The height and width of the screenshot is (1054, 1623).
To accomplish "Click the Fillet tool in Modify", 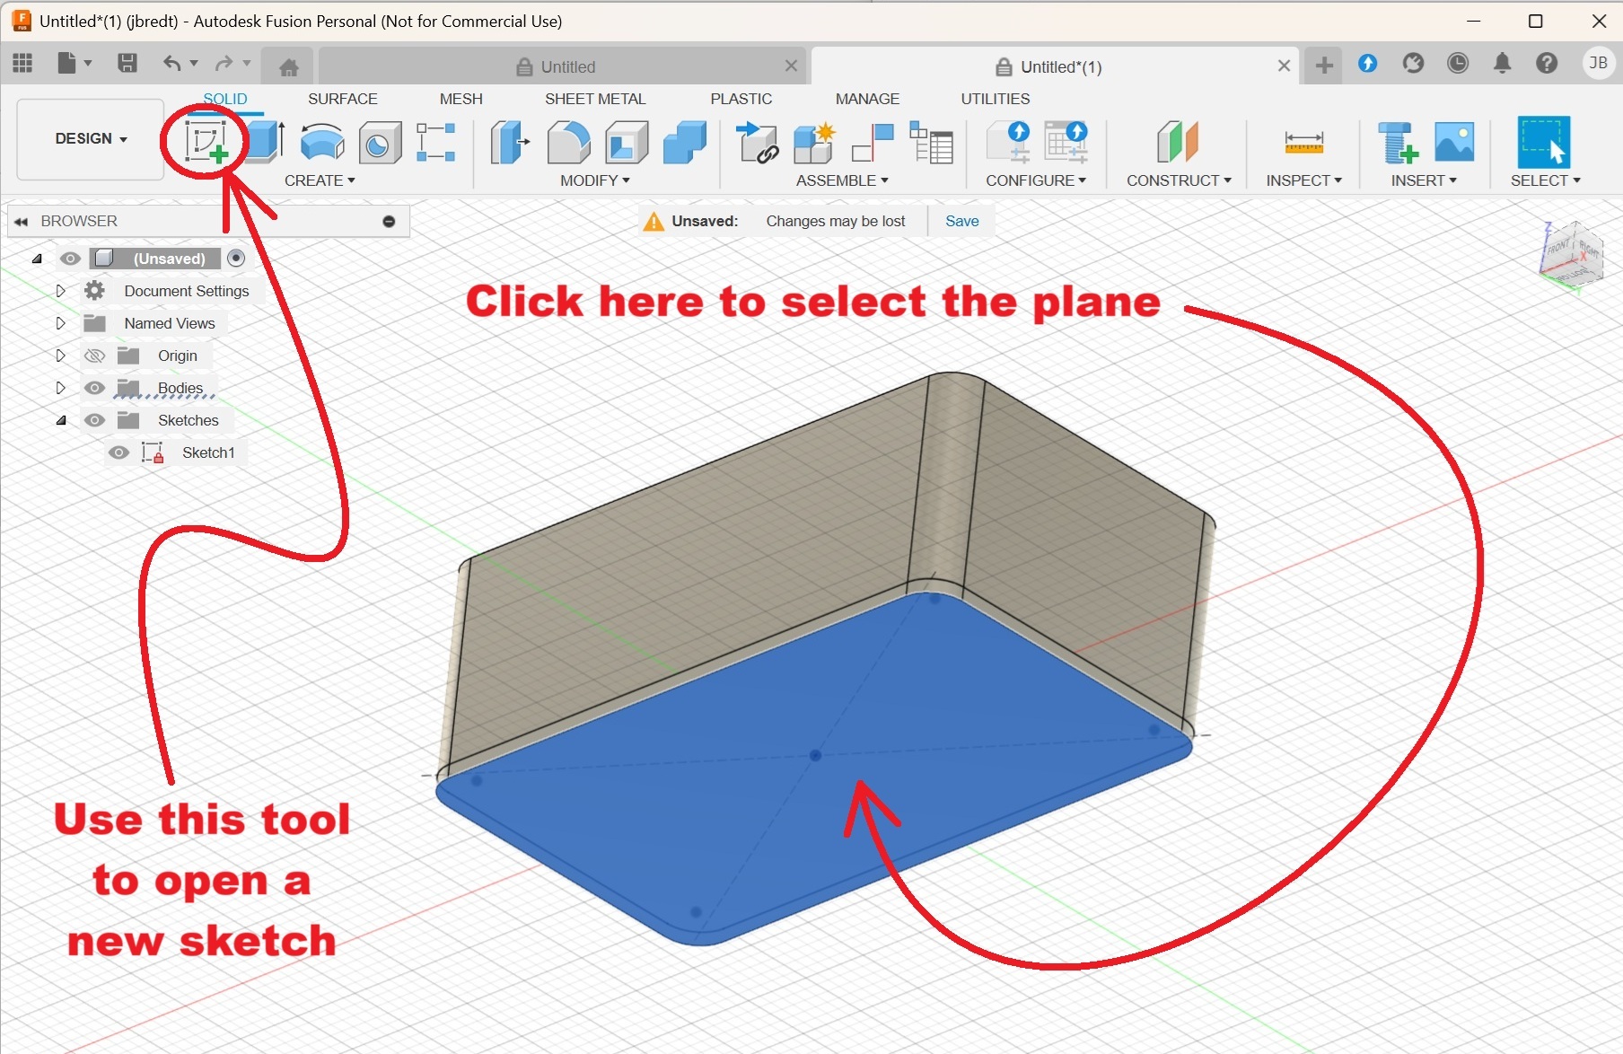I will (x=568, y=142).
